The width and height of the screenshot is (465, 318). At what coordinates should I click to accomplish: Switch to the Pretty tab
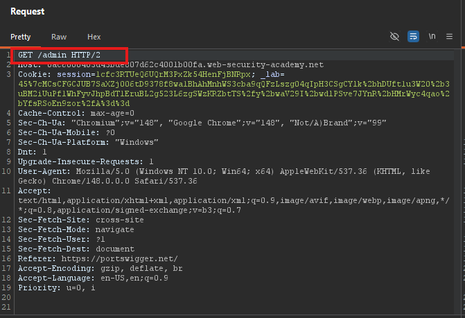tap(21, 37)
